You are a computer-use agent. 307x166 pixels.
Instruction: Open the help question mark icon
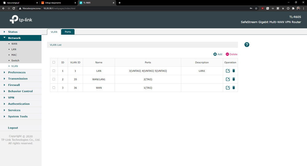(x=247, y=45)
